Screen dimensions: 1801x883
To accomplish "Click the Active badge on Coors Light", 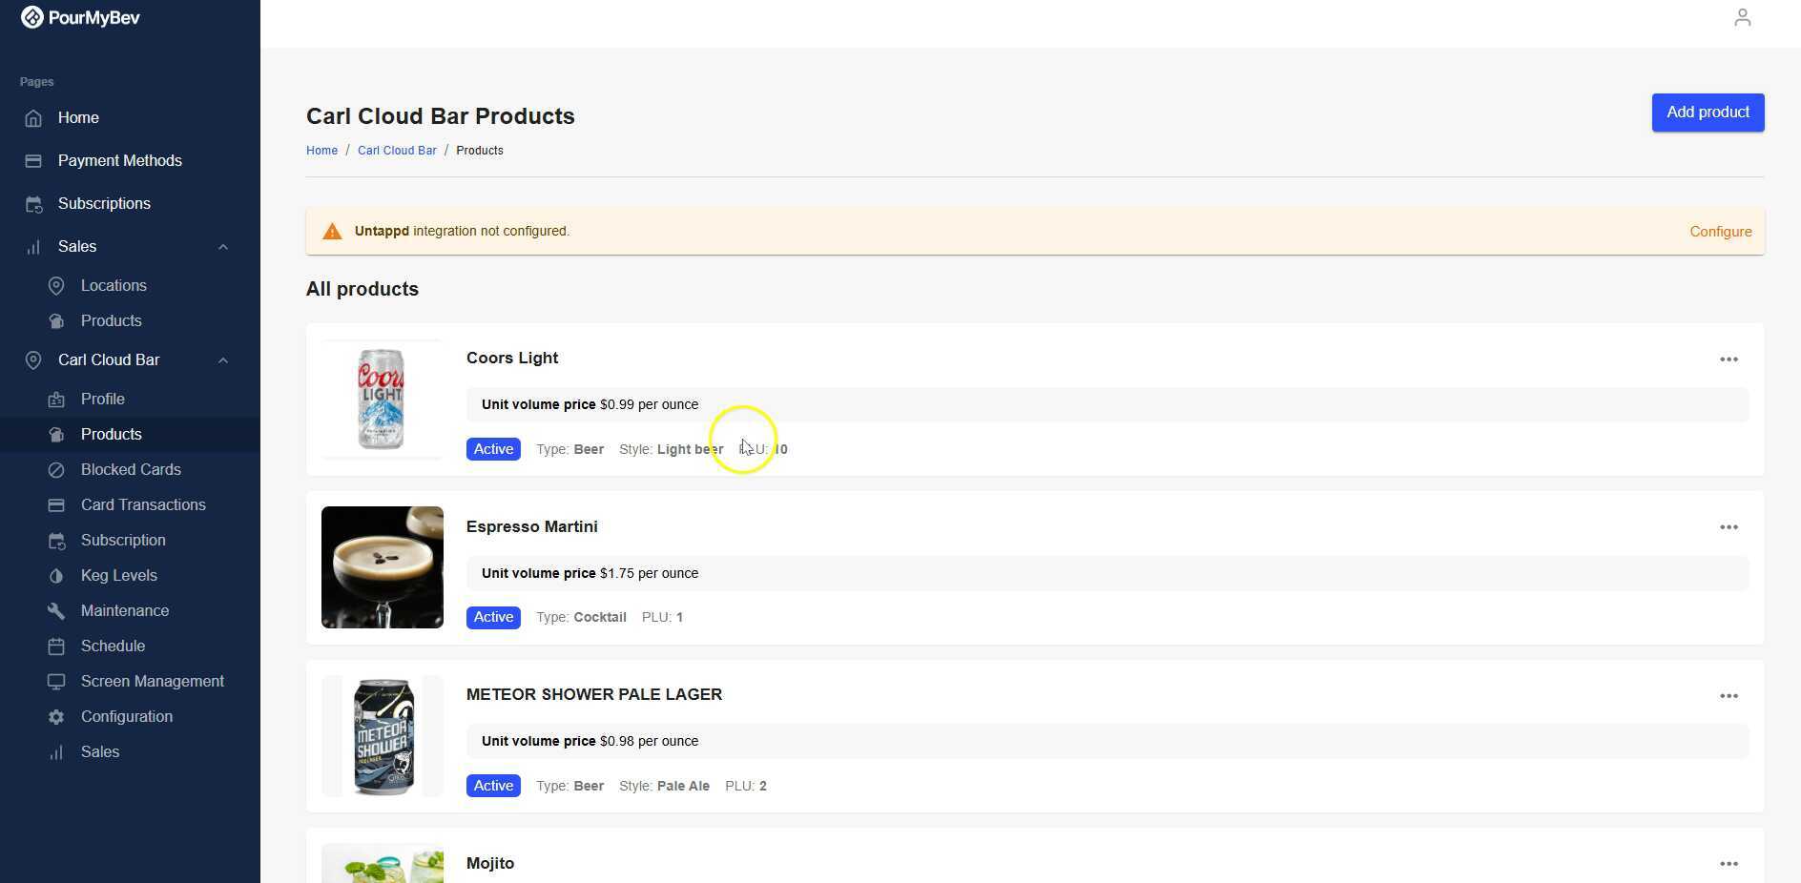I will [493, 449].
